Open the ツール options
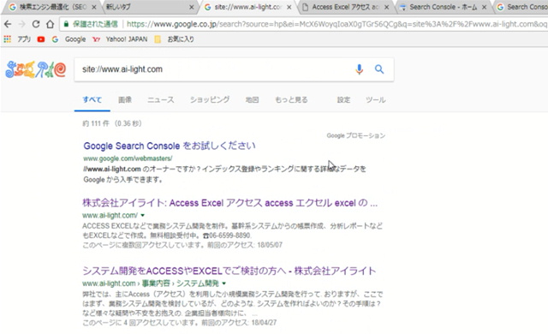548x334 pixels. click(375, 100)
